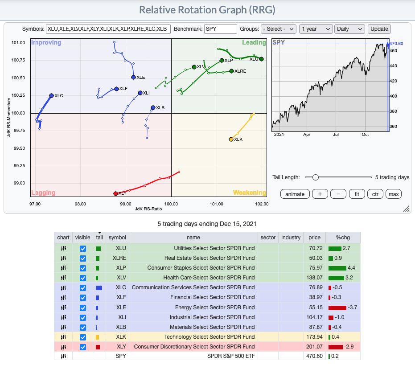Uncheck visibility for XLP
The width and height of the screenshot is (415, 365).
click(x=83, y=268)
